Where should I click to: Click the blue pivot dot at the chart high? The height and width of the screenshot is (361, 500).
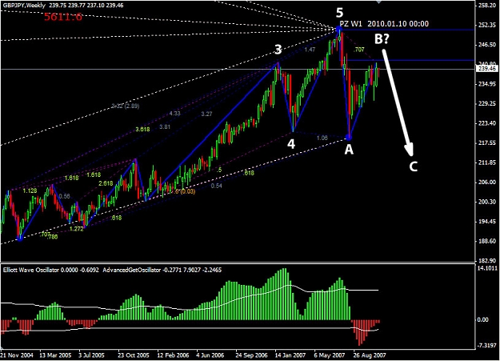[x=339, y=30]
